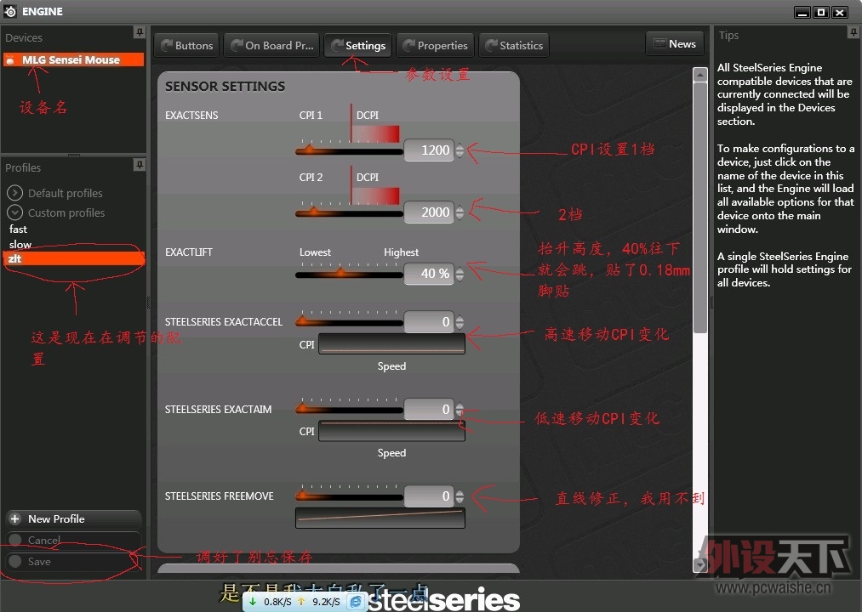Screen dimensions: 862x612
Task: Increase CPI 1 with stepper up arrow
Action: coord(460,146)
